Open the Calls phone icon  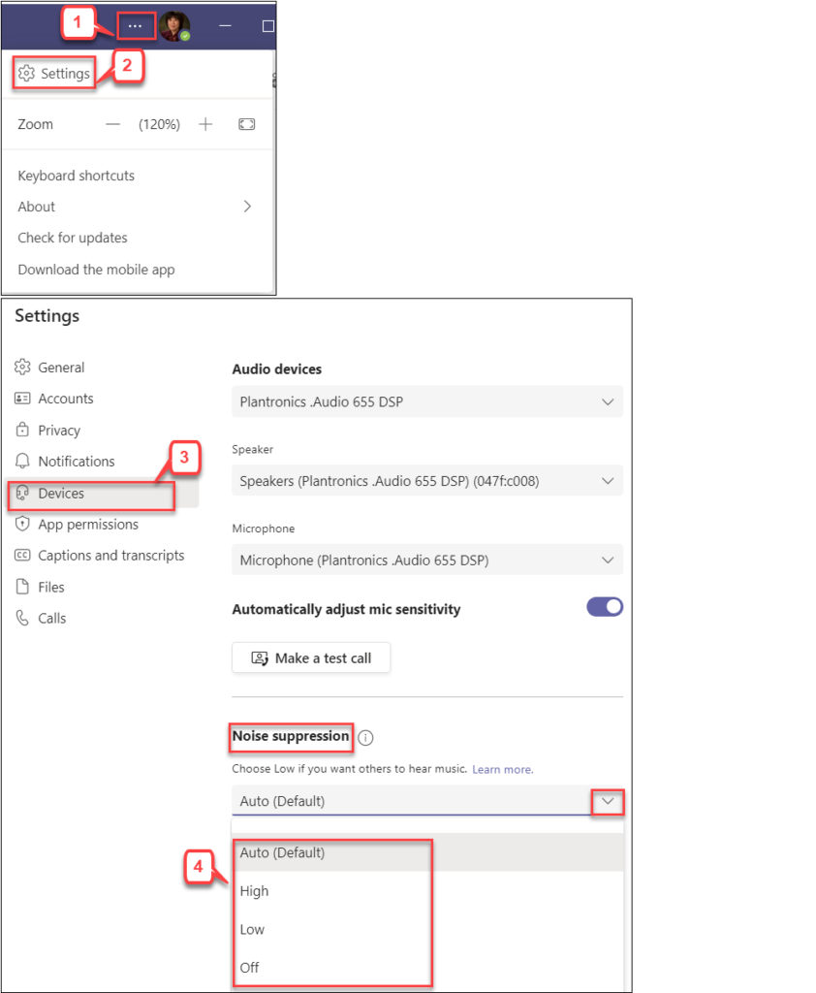(x=23, y=618)
